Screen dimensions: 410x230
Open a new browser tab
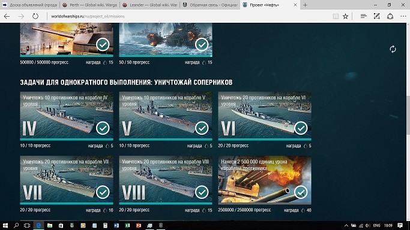pyautogui.click(x=305, y=5)
